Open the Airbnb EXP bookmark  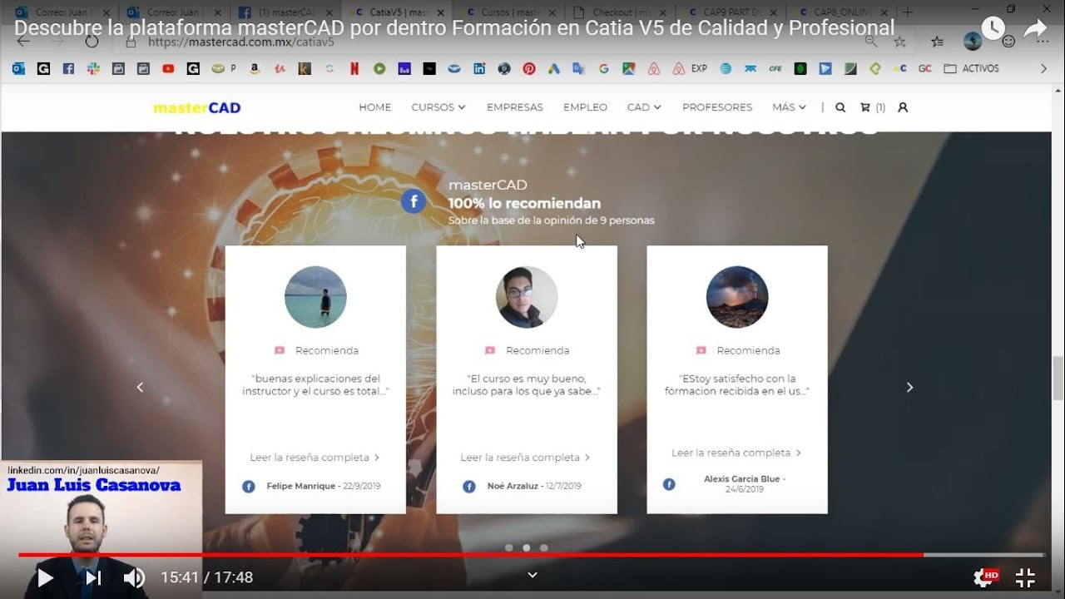690,69
